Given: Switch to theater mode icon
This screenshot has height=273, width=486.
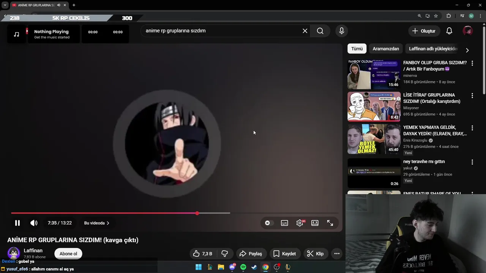Looking at the screenshot, I should 315,223.
